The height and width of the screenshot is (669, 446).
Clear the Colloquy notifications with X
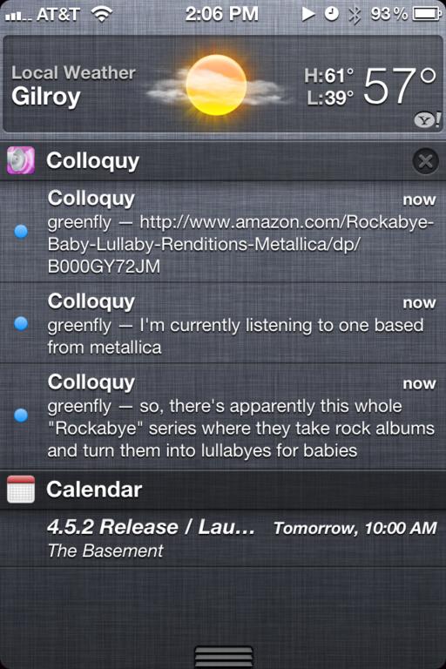[x=425, y=161]
